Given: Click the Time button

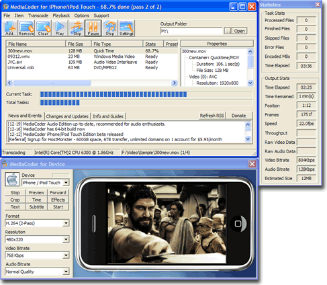Looking at the screenshot, I should click(36, 200).
